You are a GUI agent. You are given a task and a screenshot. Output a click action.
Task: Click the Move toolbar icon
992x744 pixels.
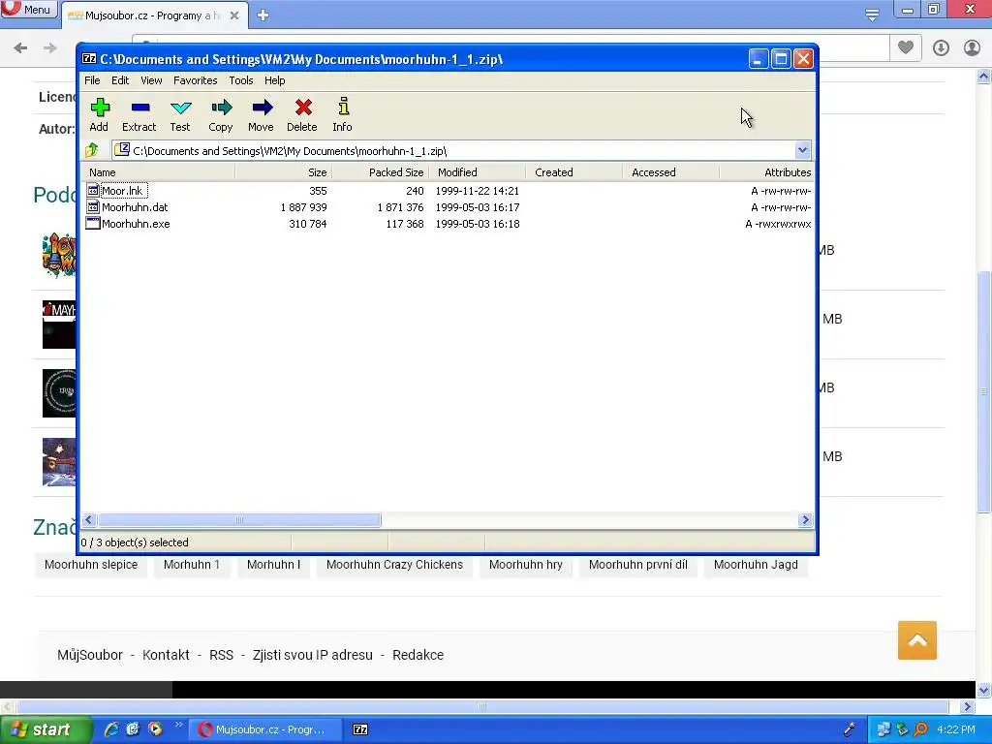coord(262,107)
